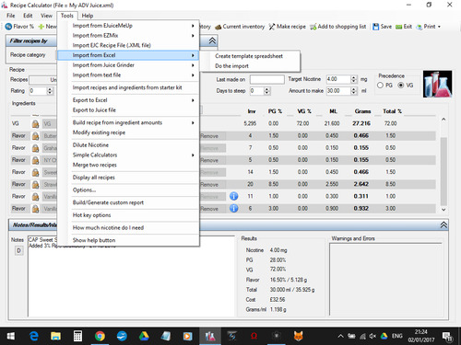Click the Notes text area
The image size is (461, 345).
[x=132, y=277]
